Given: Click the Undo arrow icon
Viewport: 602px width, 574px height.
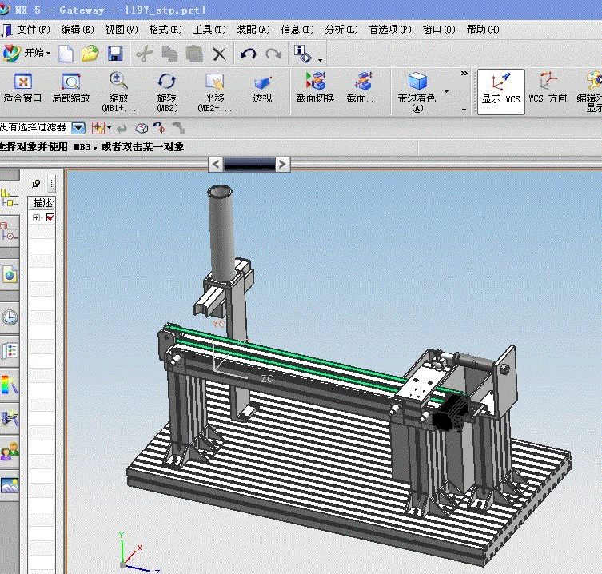Looking at the screenshot, I should [248, 54].
